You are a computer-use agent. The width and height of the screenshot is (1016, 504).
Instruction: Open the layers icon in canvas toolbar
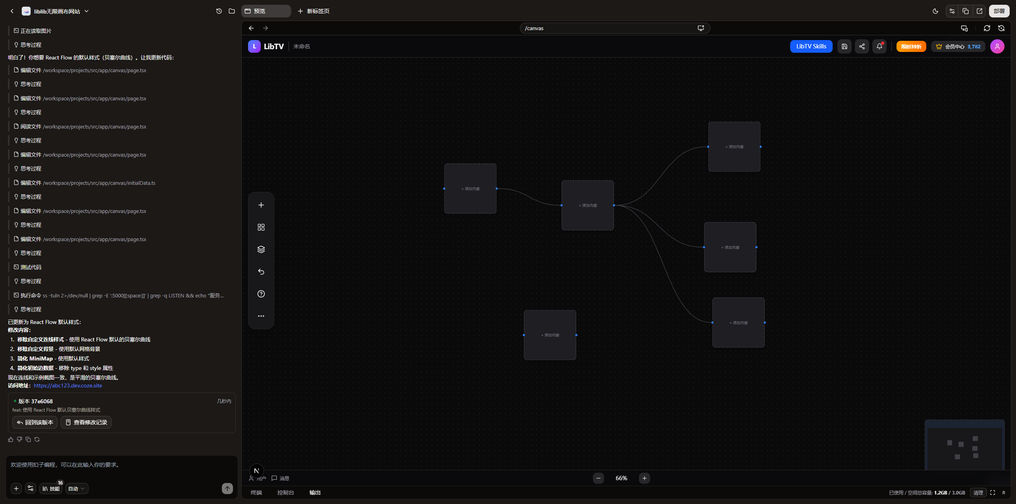click(x=261, y=249)
